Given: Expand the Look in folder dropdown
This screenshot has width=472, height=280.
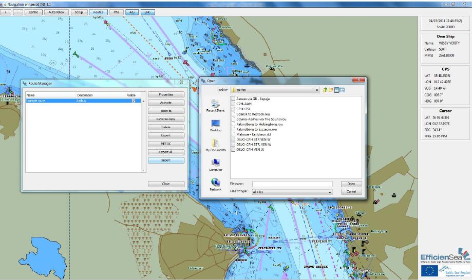Looking at the screenshot, I should [317, 90].
